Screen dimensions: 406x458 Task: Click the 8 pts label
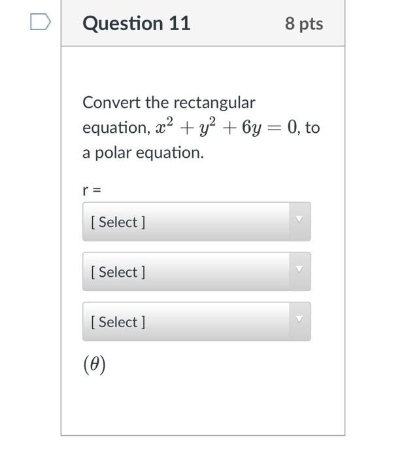[x=304, y=24]
